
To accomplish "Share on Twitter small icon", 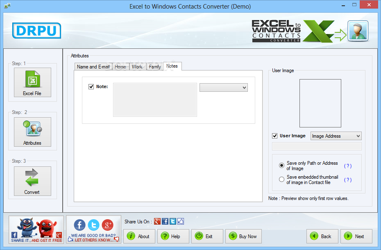I will [173, 221].
